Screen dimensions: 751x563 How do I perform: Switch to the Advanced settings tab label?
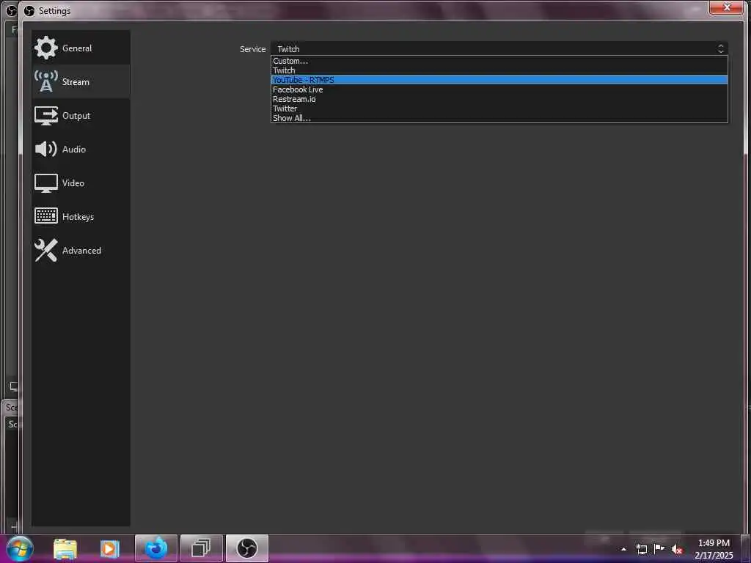click(x=81, y=251)
